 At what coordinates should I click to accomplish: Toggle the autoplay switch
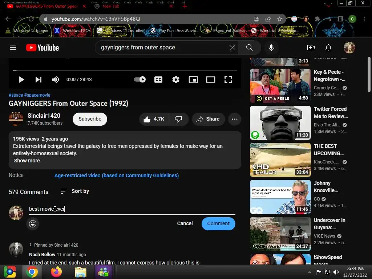(140, 80)
